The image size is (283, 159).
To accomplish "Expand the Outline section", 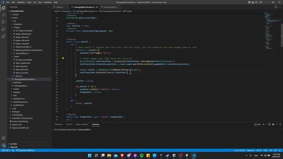I will click(x=13, y=144).
